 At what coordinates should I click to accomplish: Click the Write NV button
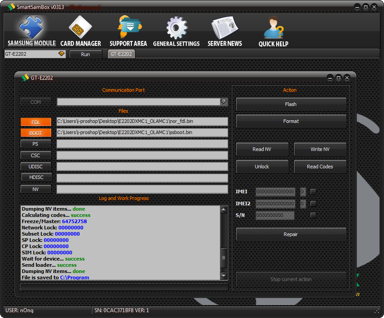click(320, 149)
